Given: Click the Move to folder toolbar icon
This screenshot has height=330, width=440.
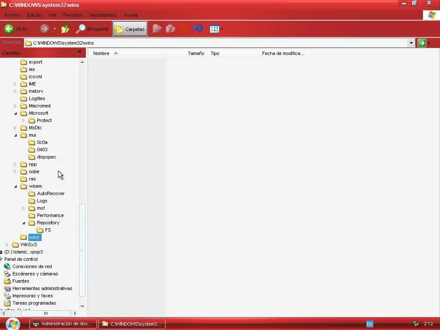Looking at the screenshot, I should click(157, 29).
